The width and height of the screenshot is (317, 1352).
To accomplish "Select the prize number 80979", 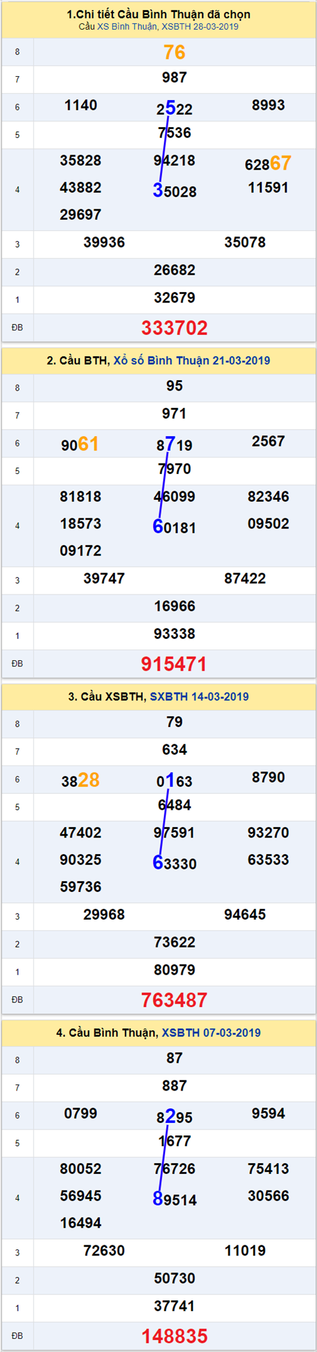I will point(174,971).
